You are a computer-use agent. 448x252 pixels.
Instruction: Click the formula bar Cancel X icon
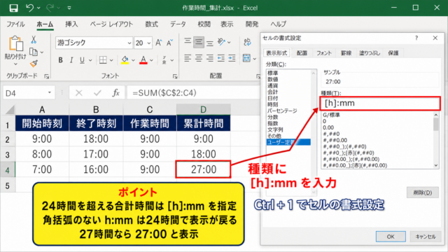(79, 93)
